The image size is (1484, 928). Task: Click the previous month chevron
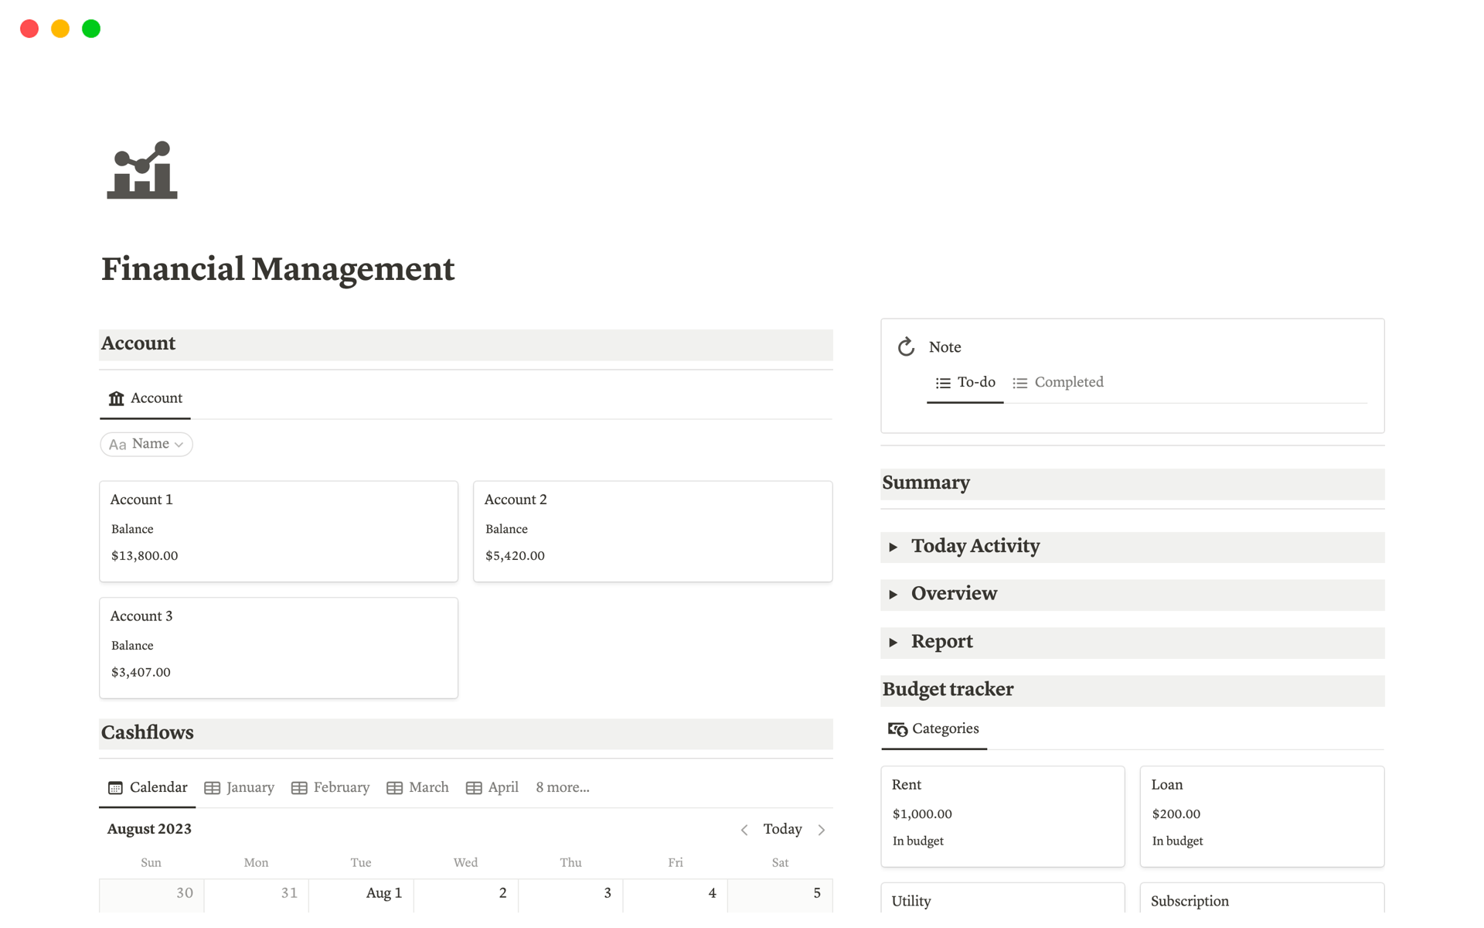click(744, 828)
